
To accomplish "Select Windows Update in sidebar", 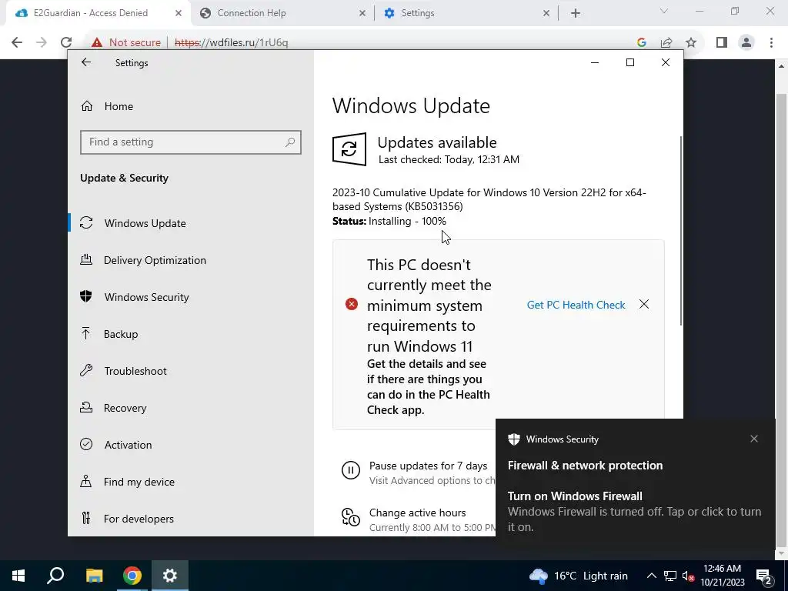I will point(191,223).
